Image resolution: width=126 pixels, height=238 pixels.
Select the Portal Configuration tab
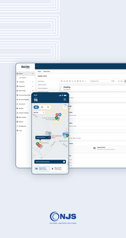pyautogui.click(x=43, y=88)
